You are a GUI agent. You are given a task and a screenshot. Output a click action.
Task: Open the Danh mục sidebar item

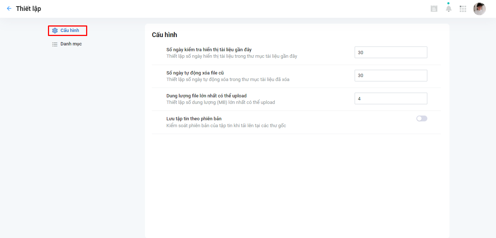coord(68,44)
